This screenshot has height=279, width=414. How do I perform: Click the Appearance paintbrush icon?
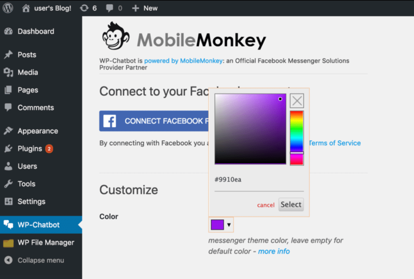click(8, 131)
